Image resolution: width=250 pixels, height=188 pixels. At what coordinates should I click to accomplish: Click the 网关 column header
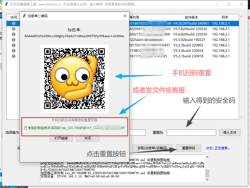[x=225, y=17]
